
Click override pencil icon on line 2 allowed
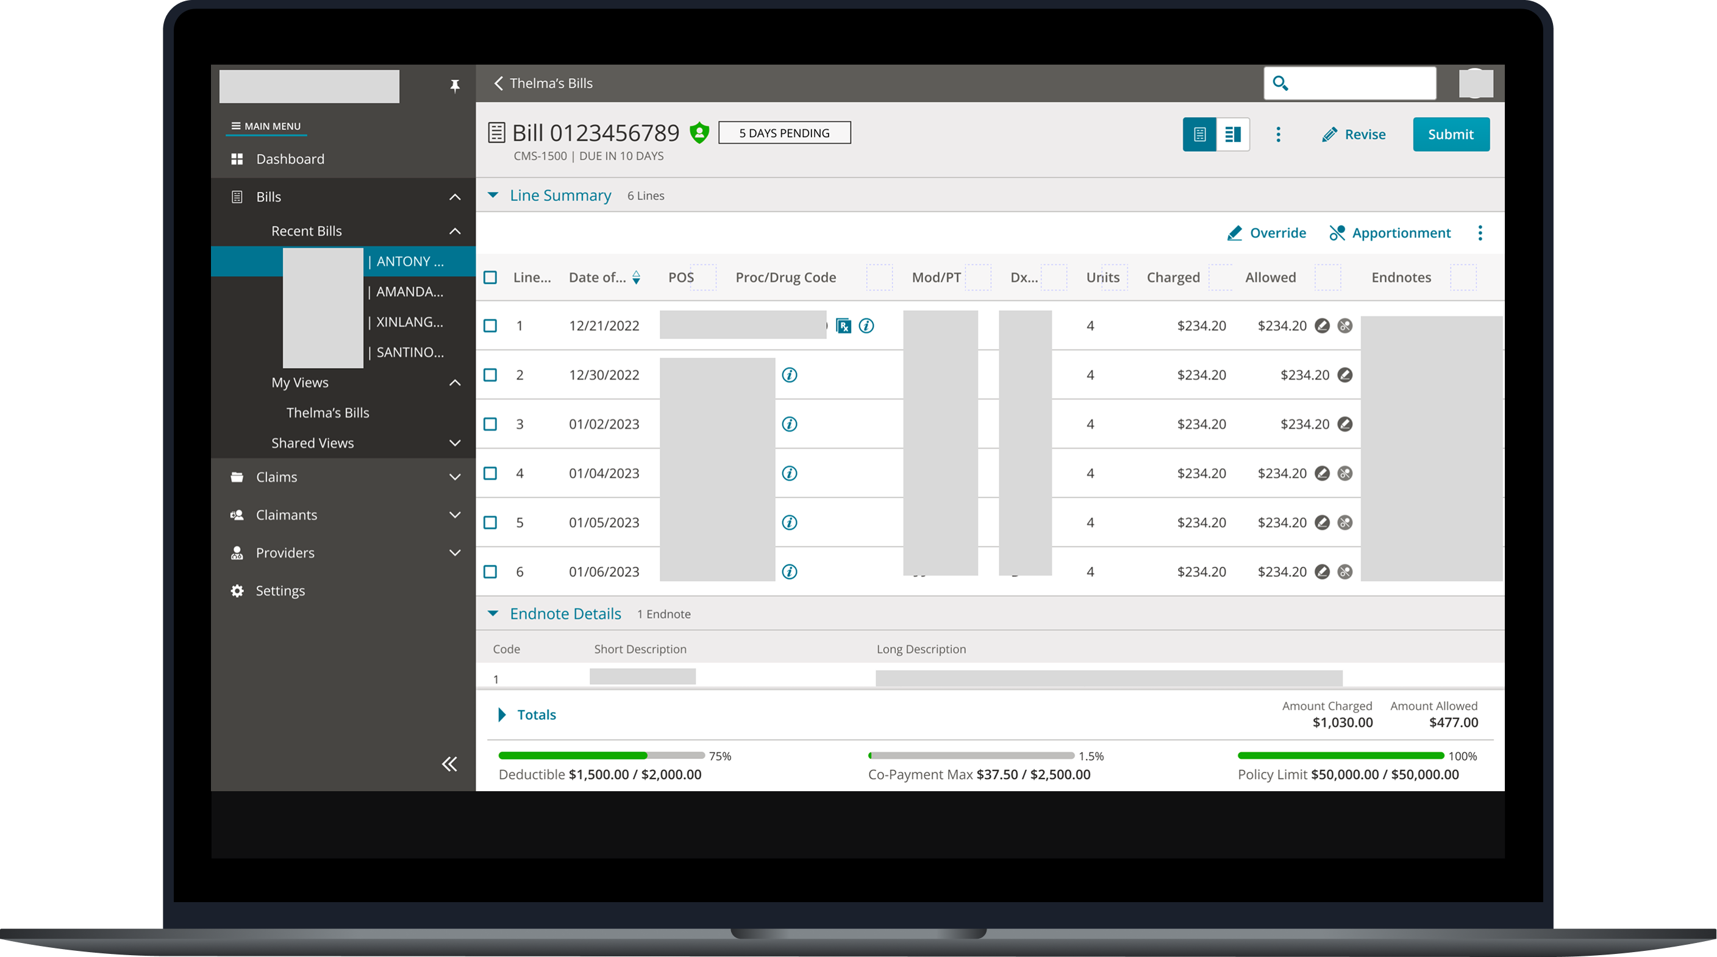pos(1345,375)
